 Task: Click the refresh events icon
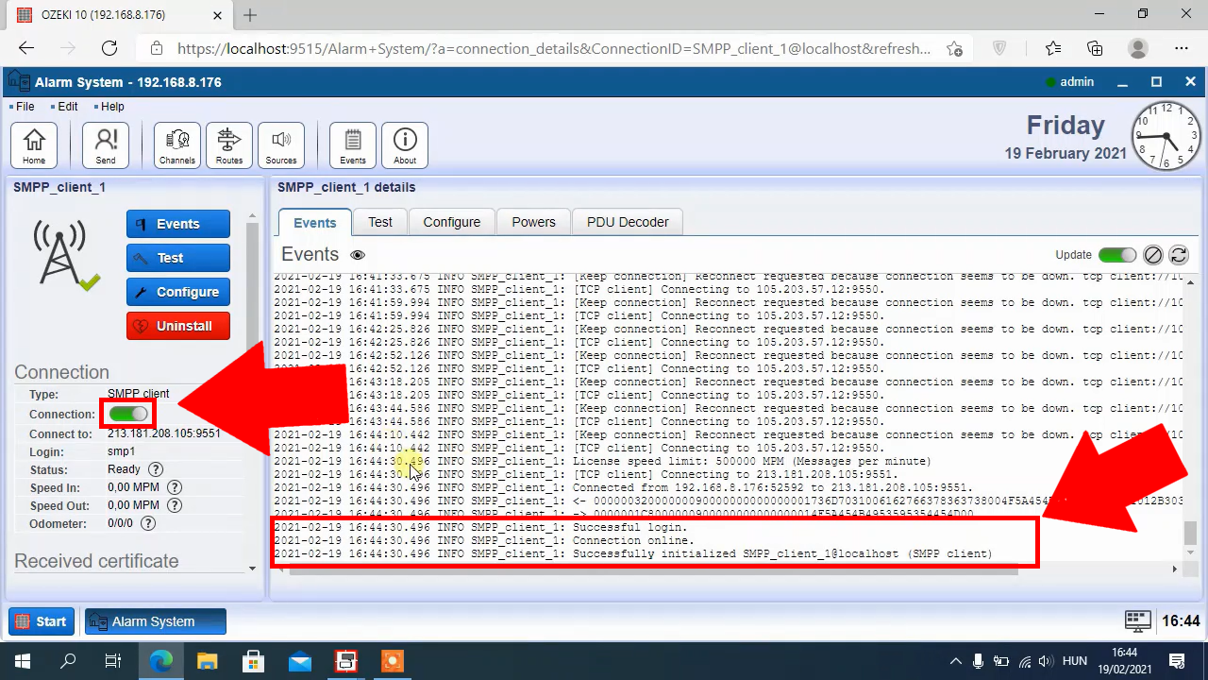[1179, 255]
